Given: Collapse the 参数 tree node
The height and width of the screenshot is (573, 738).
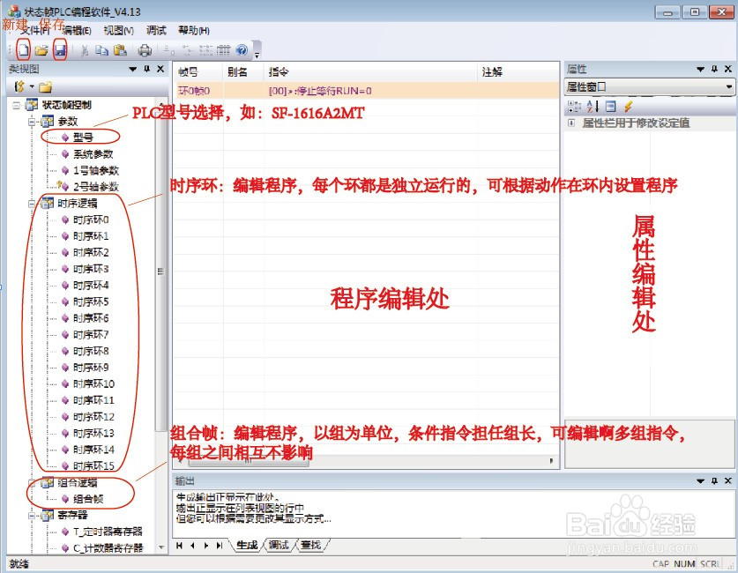Looking at the screenshot, I should tap(32, 122).
